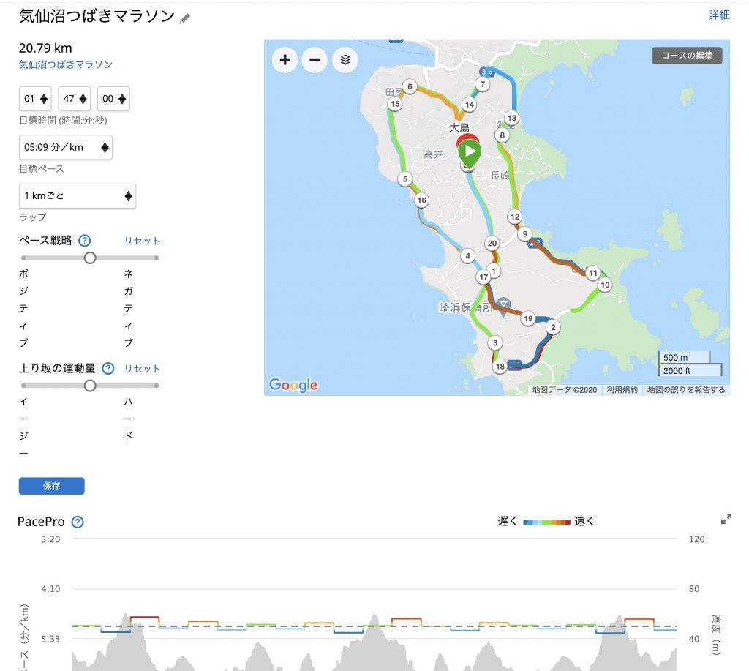Open help icon next to ペース戦略

click(85, 241)
